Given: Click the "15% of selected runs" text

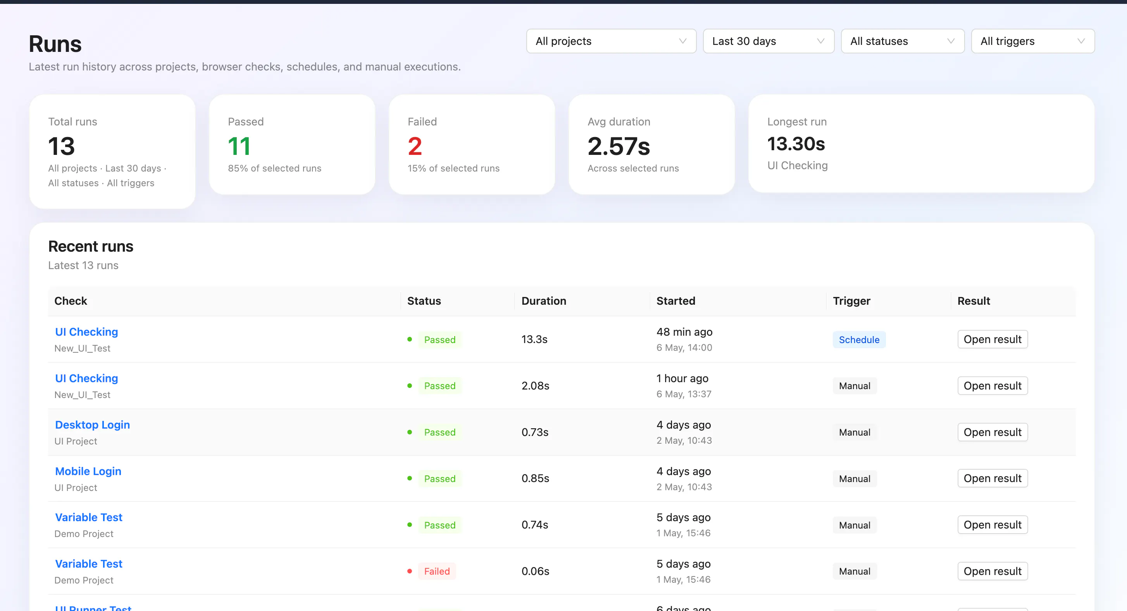Looking at the screenshot, I should coord(453,168).
